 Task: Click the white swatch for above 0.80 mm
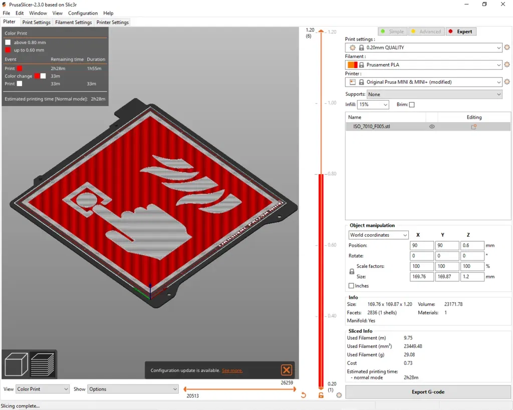coord(8,42)
